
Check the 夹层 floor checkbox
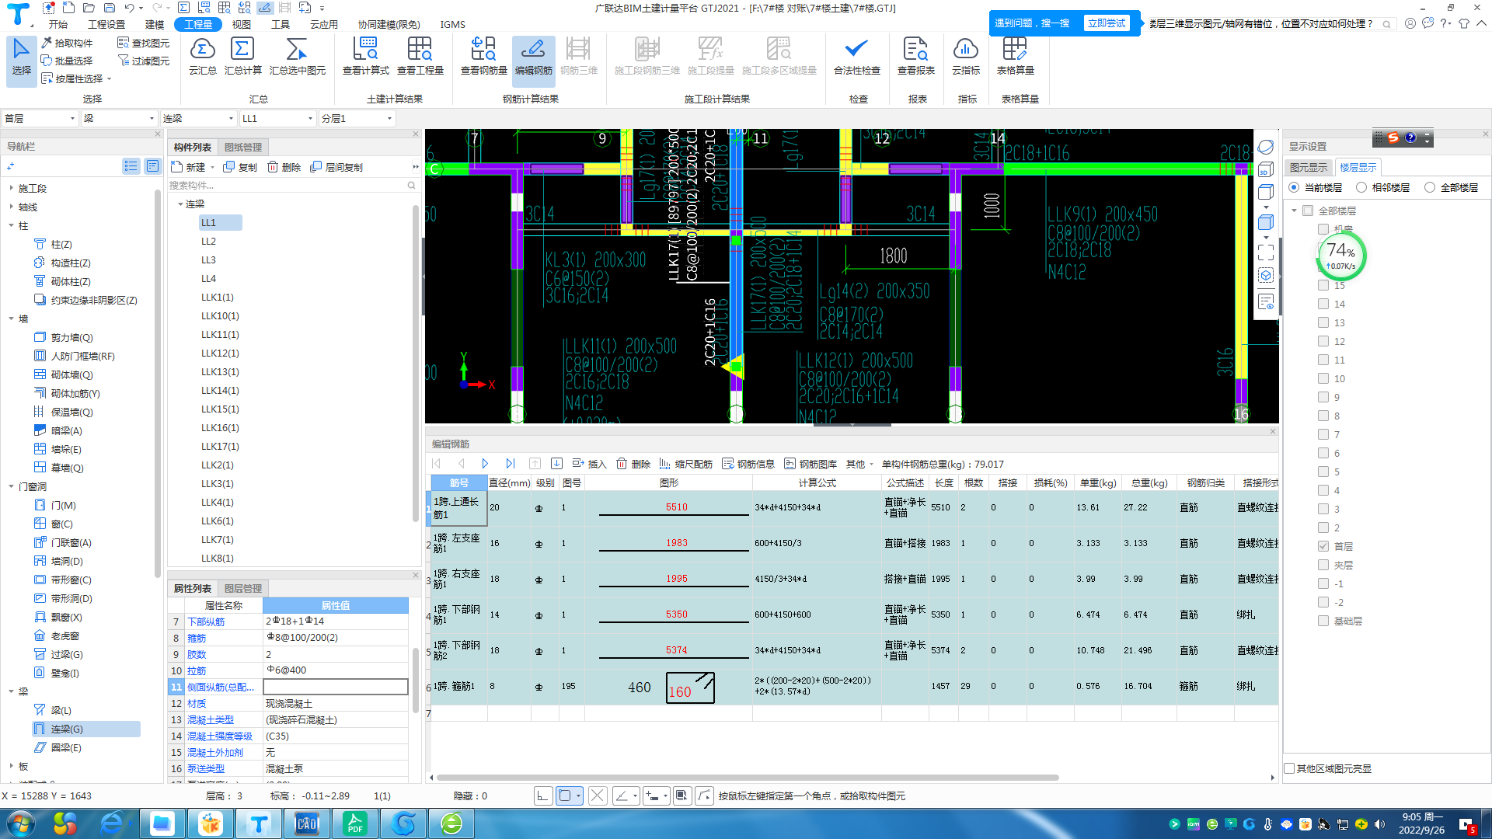tap(1323, 565)
